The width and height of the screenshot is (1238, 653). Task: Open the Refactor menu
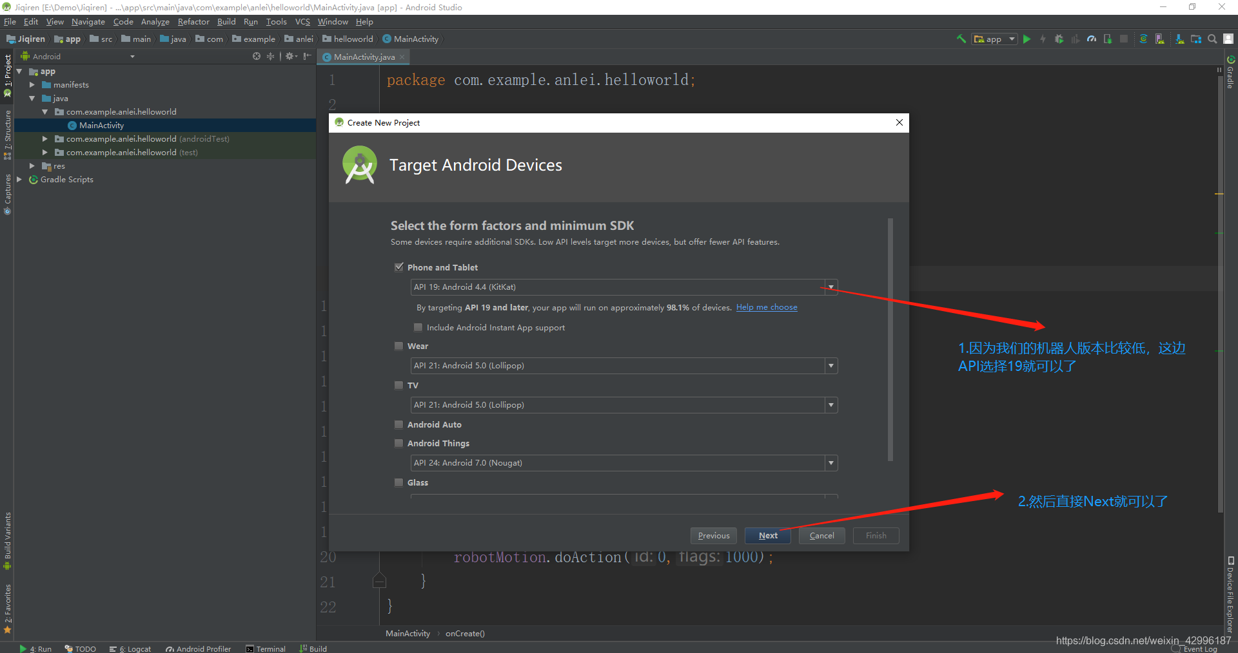tap(193, 21)
